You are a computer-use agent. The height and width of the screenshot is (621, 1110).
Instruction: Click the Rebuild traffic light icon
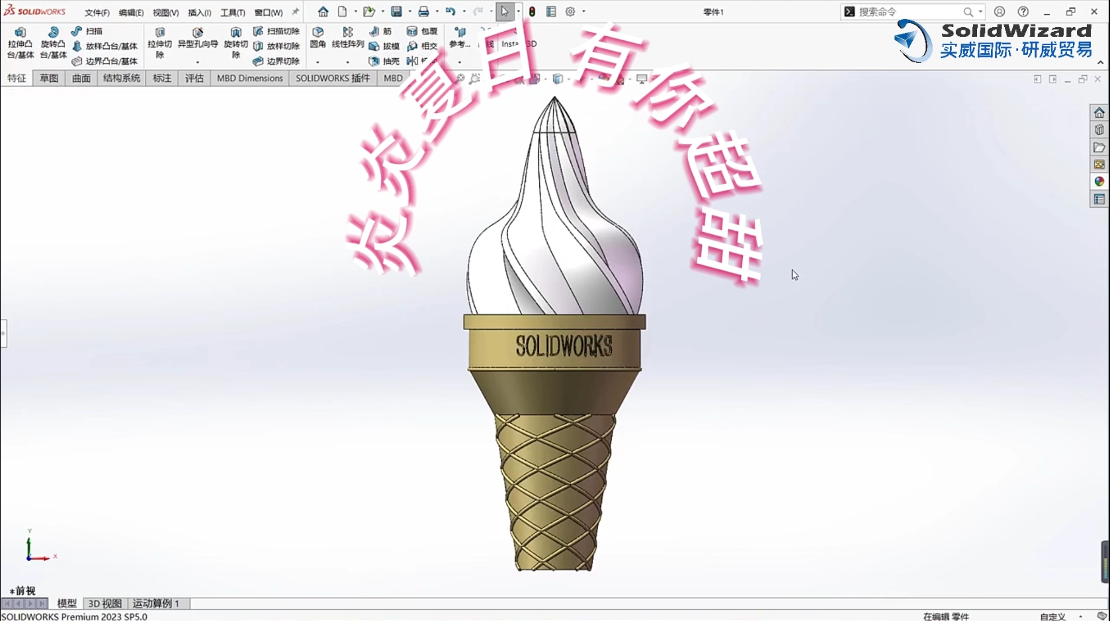(x=532, y=11)
